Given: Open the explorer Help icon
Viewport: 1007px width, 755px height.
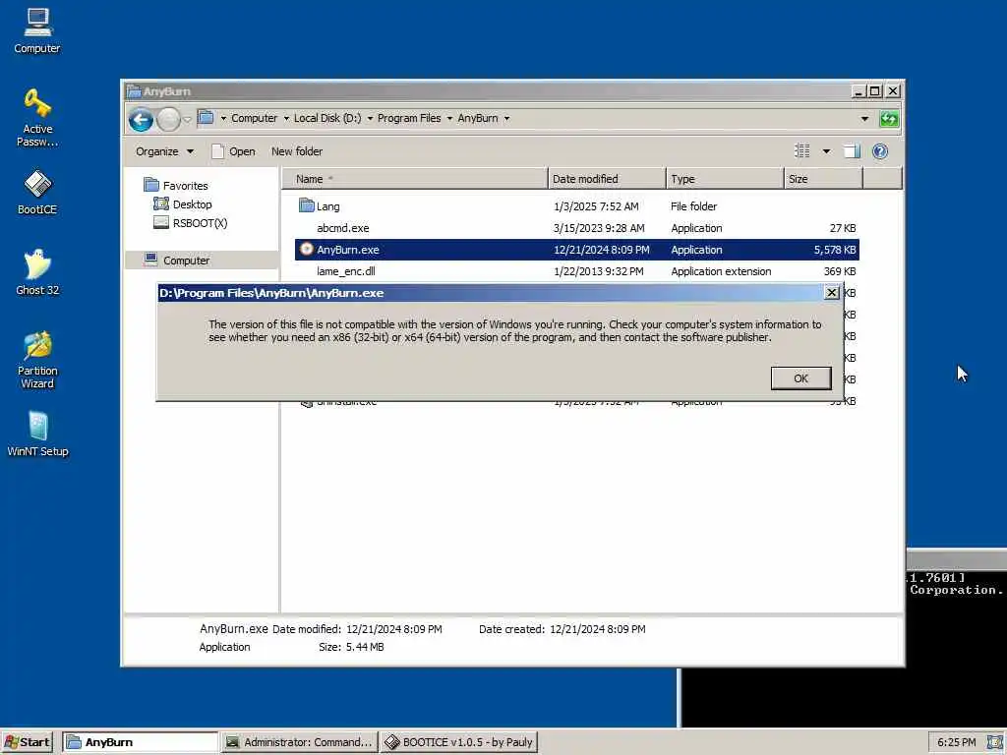Looking at the screenshot, I should tap(880, 151).
